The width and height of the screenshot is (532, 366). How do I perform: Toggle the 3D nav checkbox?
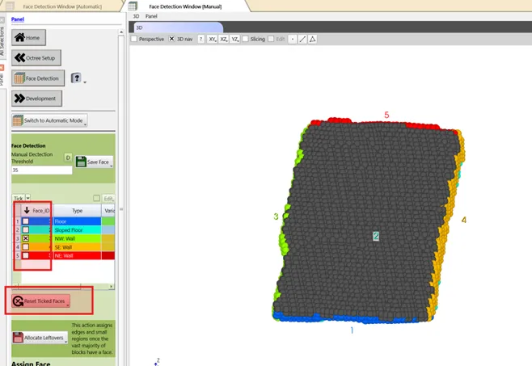click(171, 39)
